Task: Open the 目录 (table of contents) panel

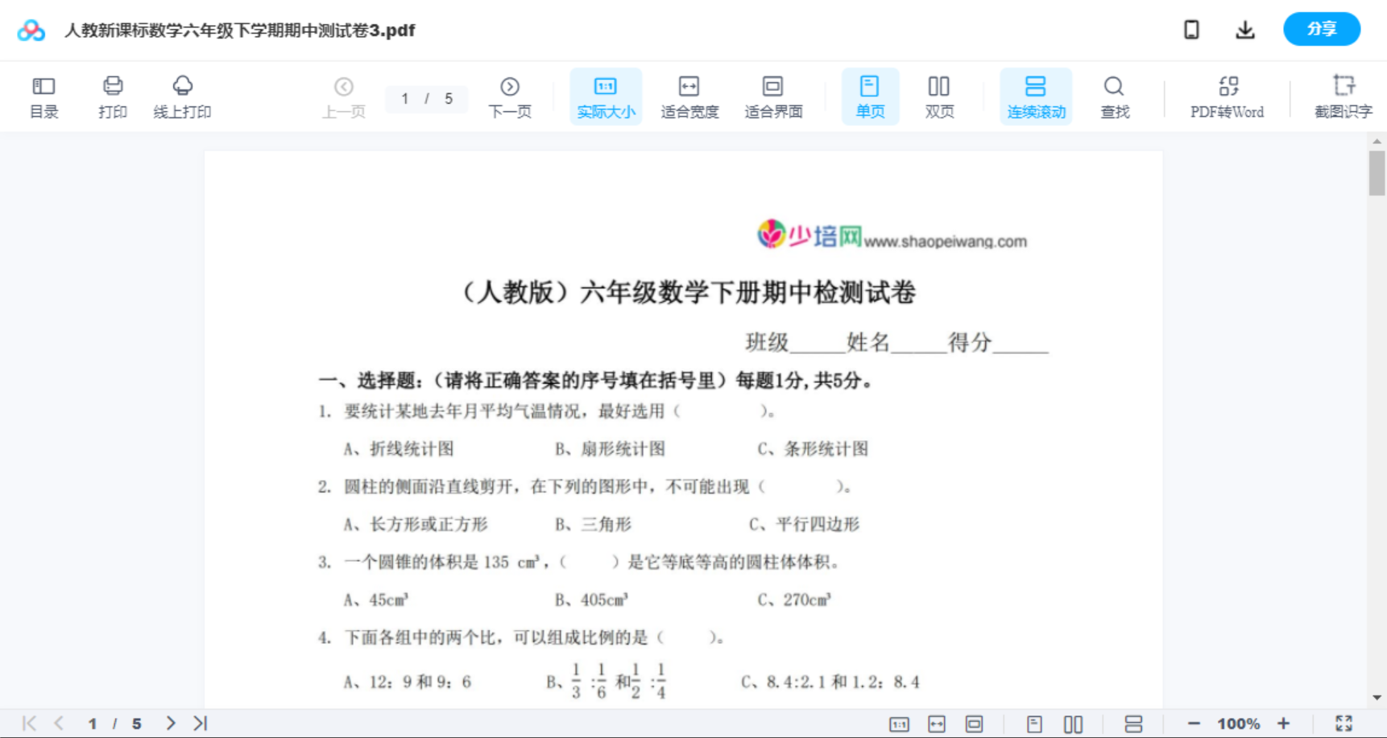Action: coord(43,96)
